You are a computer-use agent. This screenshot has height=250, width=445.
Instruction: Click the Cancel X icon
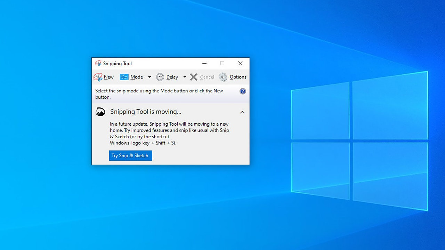[x=194, y=77]
